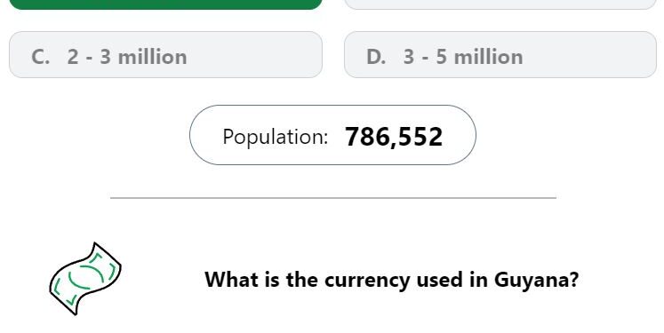Choose the gray answer option above D
This screenshot has height=333, width=664.
(500, 4)
